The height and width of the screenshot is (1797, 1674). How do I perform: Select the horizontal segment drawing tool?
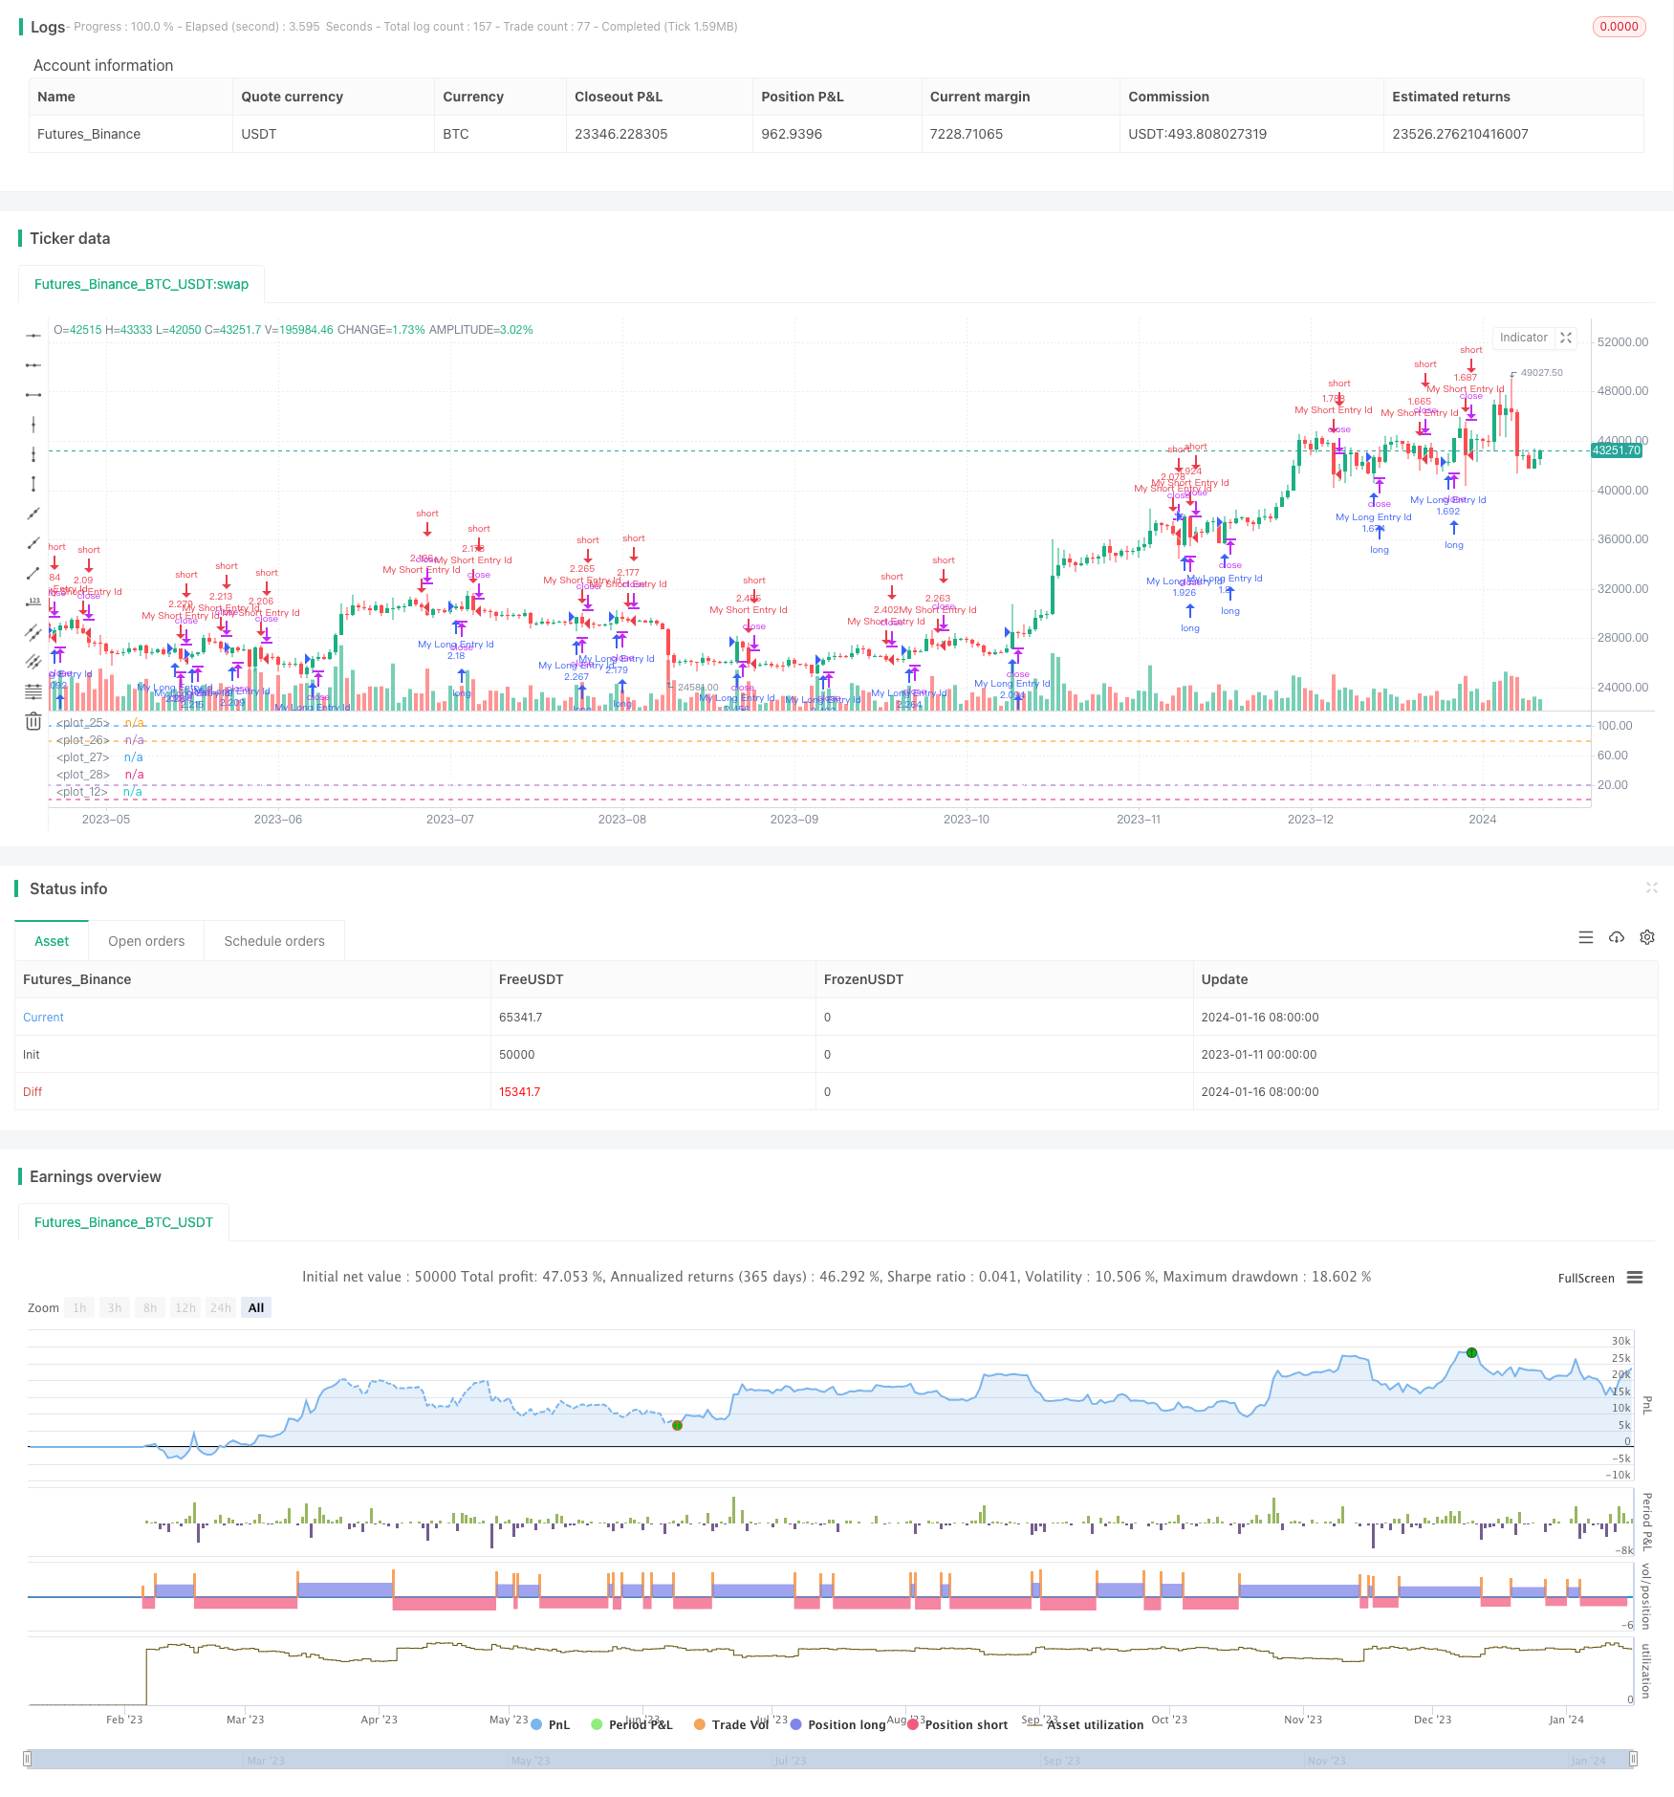click(33, 395)
